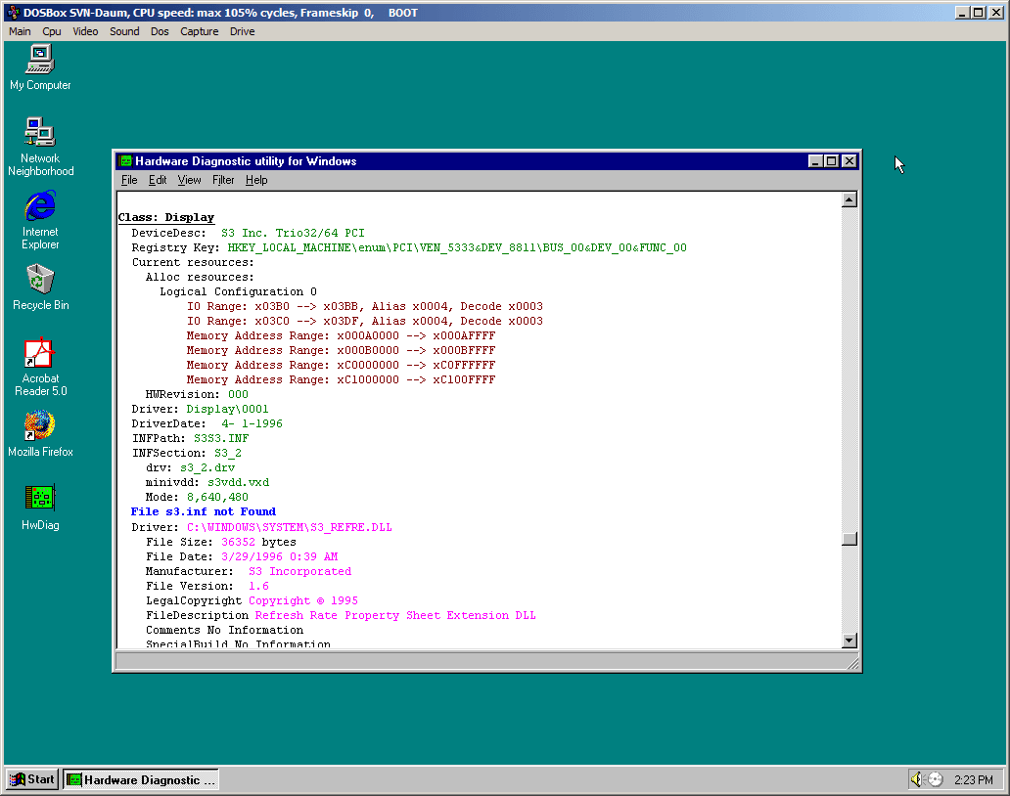This screenshot has width=1010, height=796.
Task: Click the scroll up arrow in diagnostic window
Action: (x=849, y=199)
